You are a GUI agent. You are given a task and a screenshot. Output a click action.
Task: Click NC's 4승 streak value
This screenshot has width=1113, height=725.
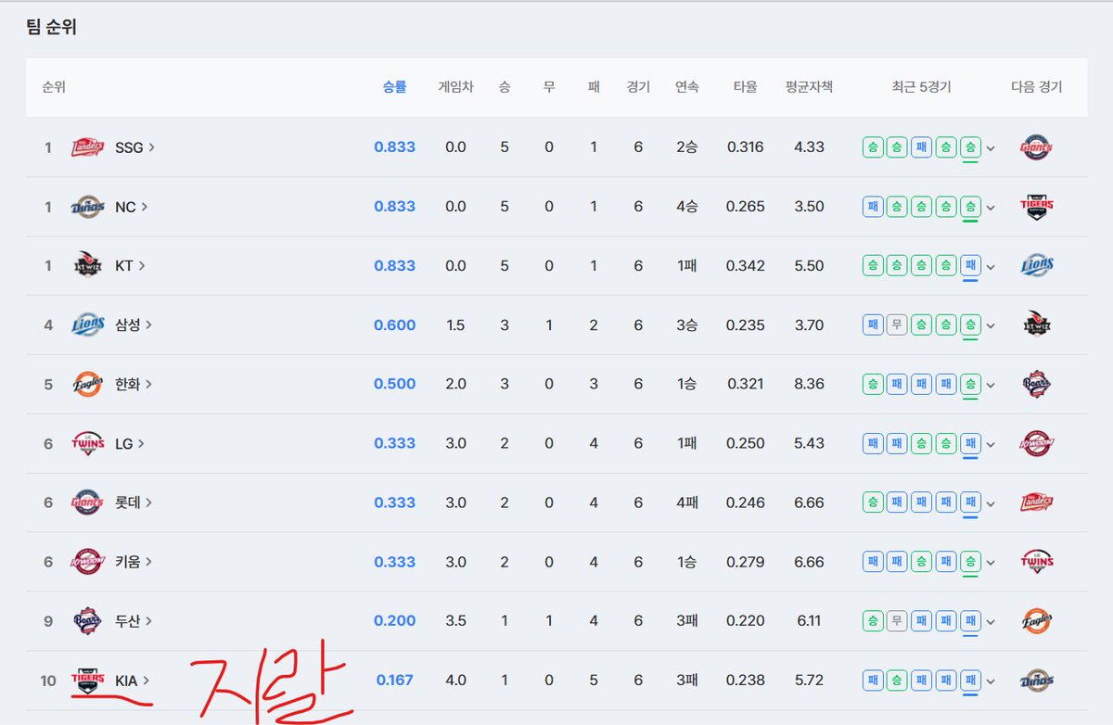point(687,207)
